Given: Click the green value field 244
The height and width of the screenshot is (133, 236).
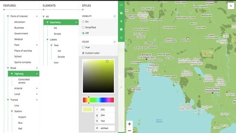Looking at the screenshot, I should (x=104, y=115).
